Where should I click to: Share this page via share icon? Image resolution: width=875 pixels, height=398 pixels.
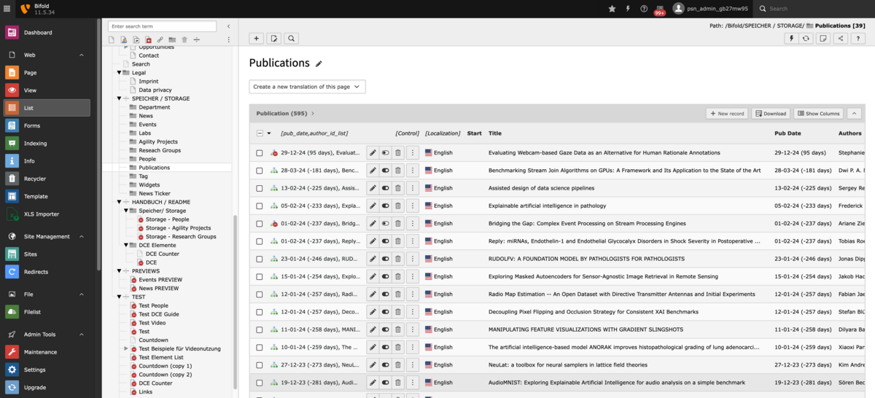pyautogui.click(x=841, y=39)
